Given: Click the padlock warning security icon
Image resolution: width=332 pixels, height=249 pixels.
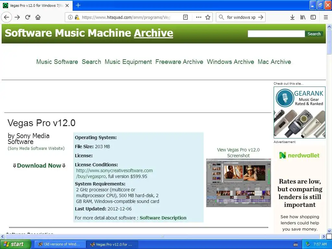Looking at the screenshot, I should pyautogui.click(x=77, y=17).
